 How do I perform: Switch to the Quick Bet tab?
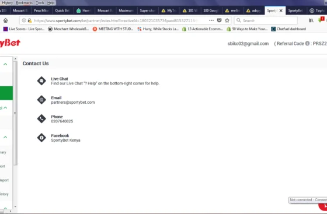(x=62, y=10)
